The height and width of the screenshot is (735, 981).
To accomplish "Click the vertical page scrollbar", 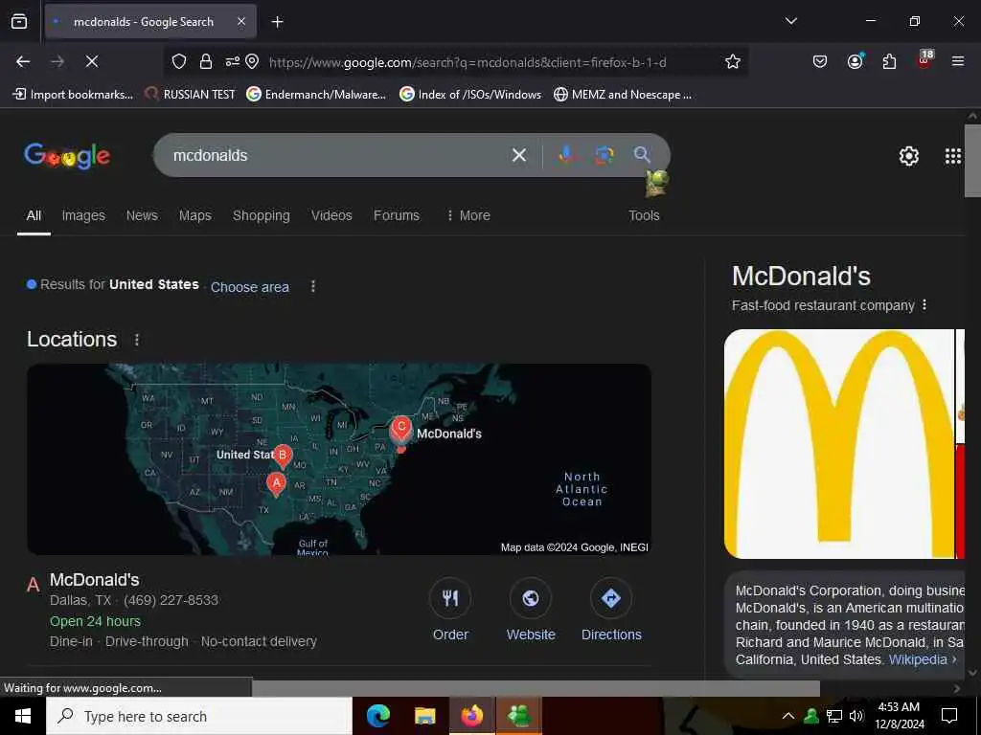I will (x=972, y=163).
